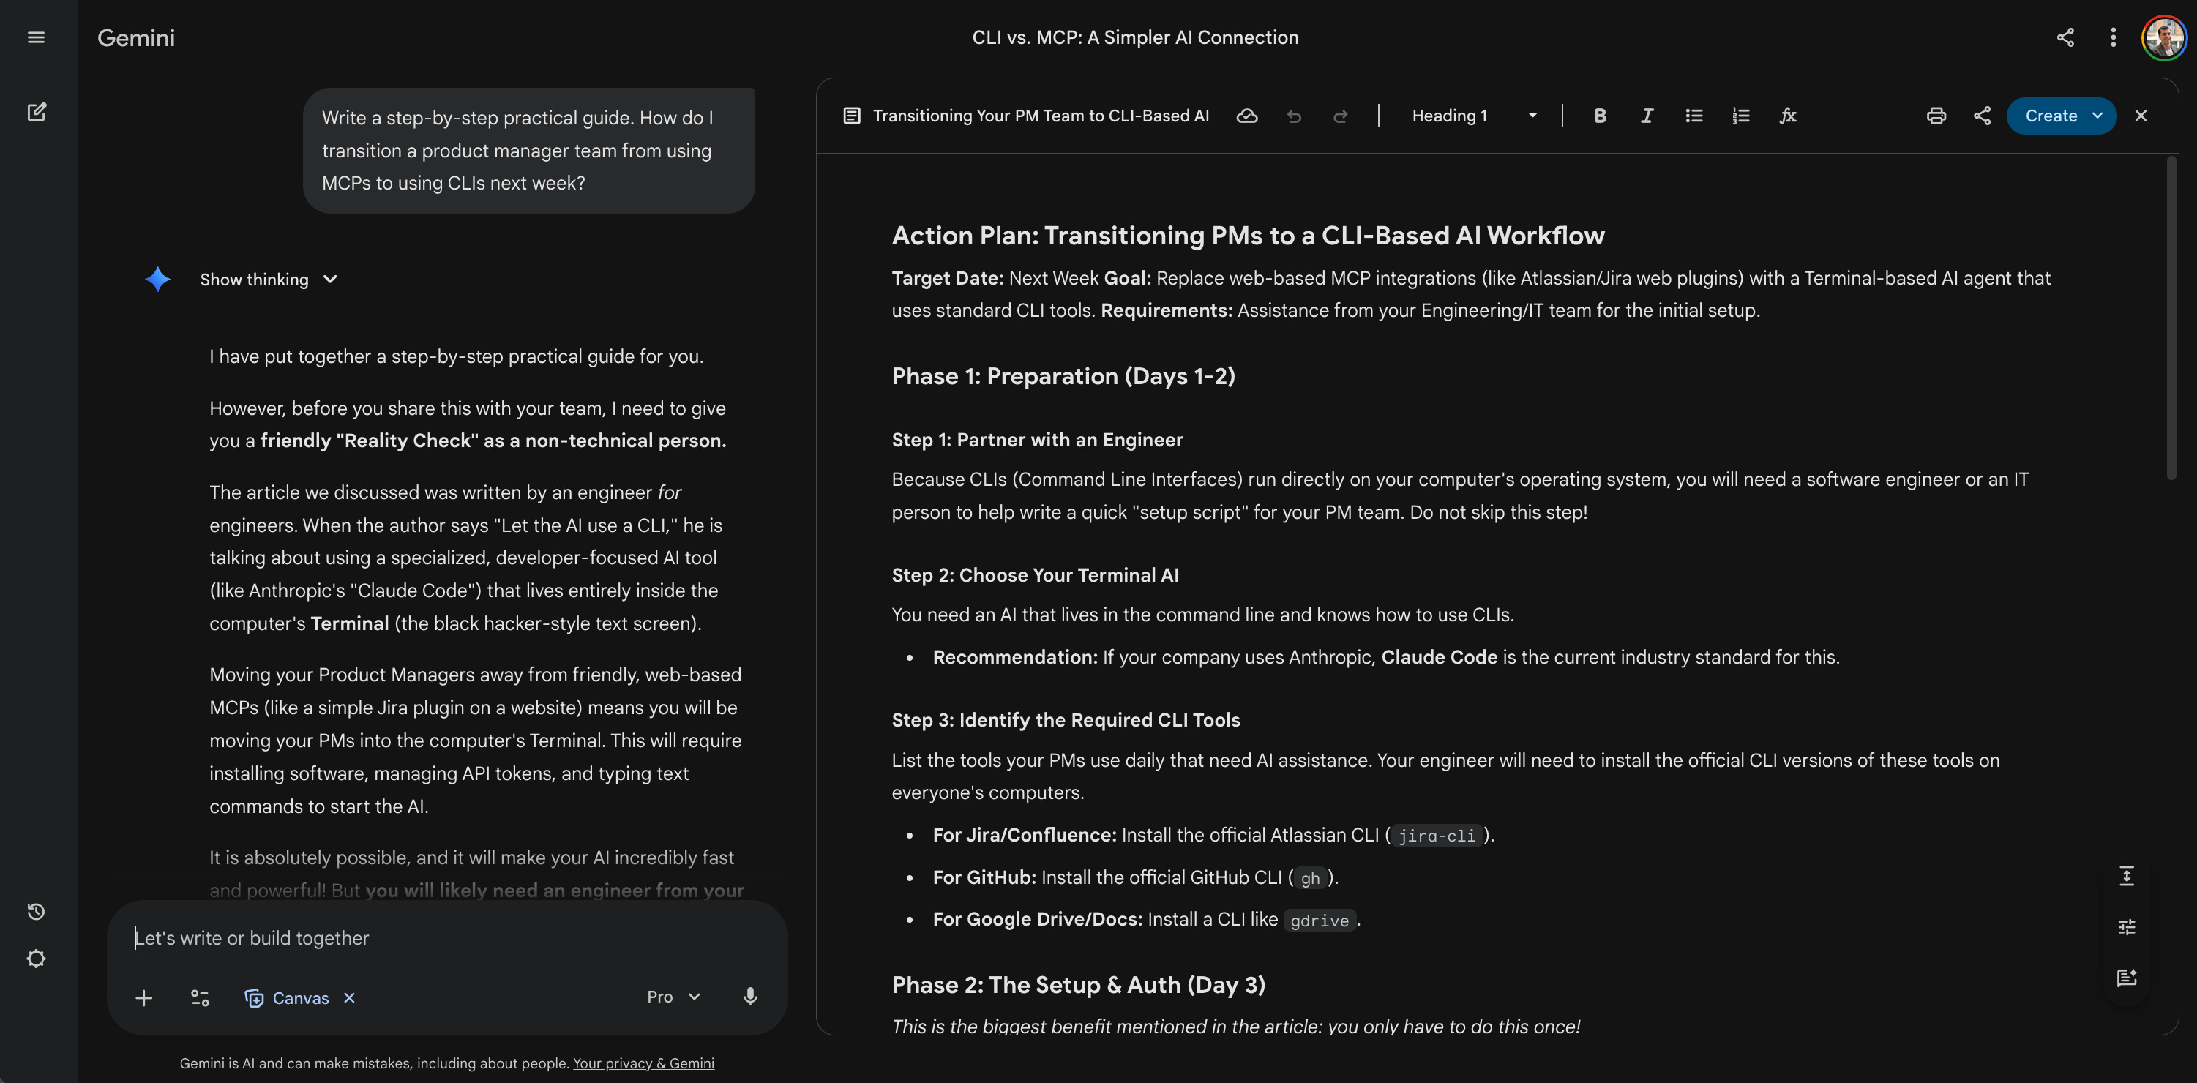Viewport: 2197px width, 1083px height.
Task: Open the activity history icon
Action: click(x=36, y=911)
